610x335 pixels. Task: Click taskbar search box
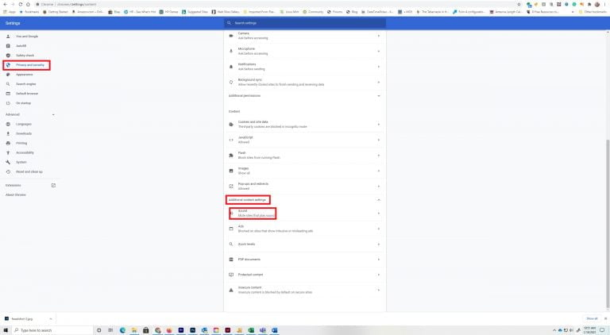52,330
